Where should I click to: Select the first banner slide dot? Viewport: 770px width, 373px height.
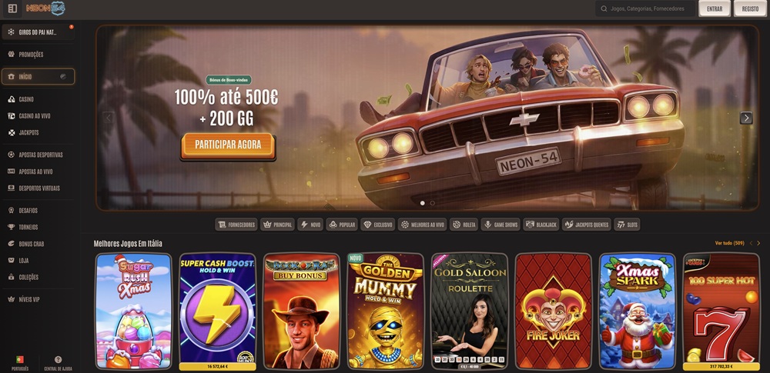click(422, 203)
